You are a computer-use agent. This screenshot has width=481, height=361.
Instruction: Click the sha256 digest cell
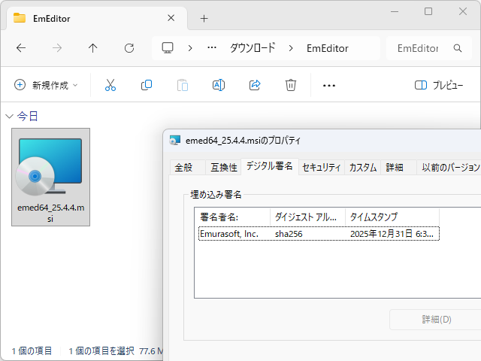coord(289,234)
